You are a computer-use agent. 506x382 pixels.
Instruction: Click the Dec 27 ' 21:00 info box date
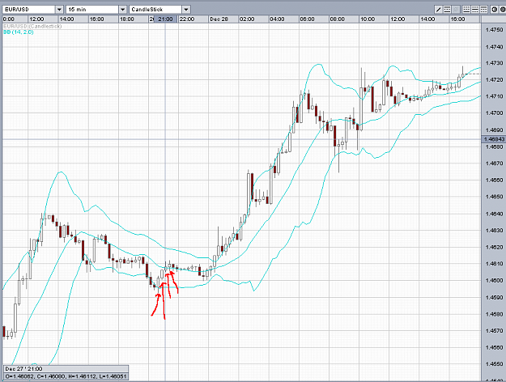click(23, 369)
